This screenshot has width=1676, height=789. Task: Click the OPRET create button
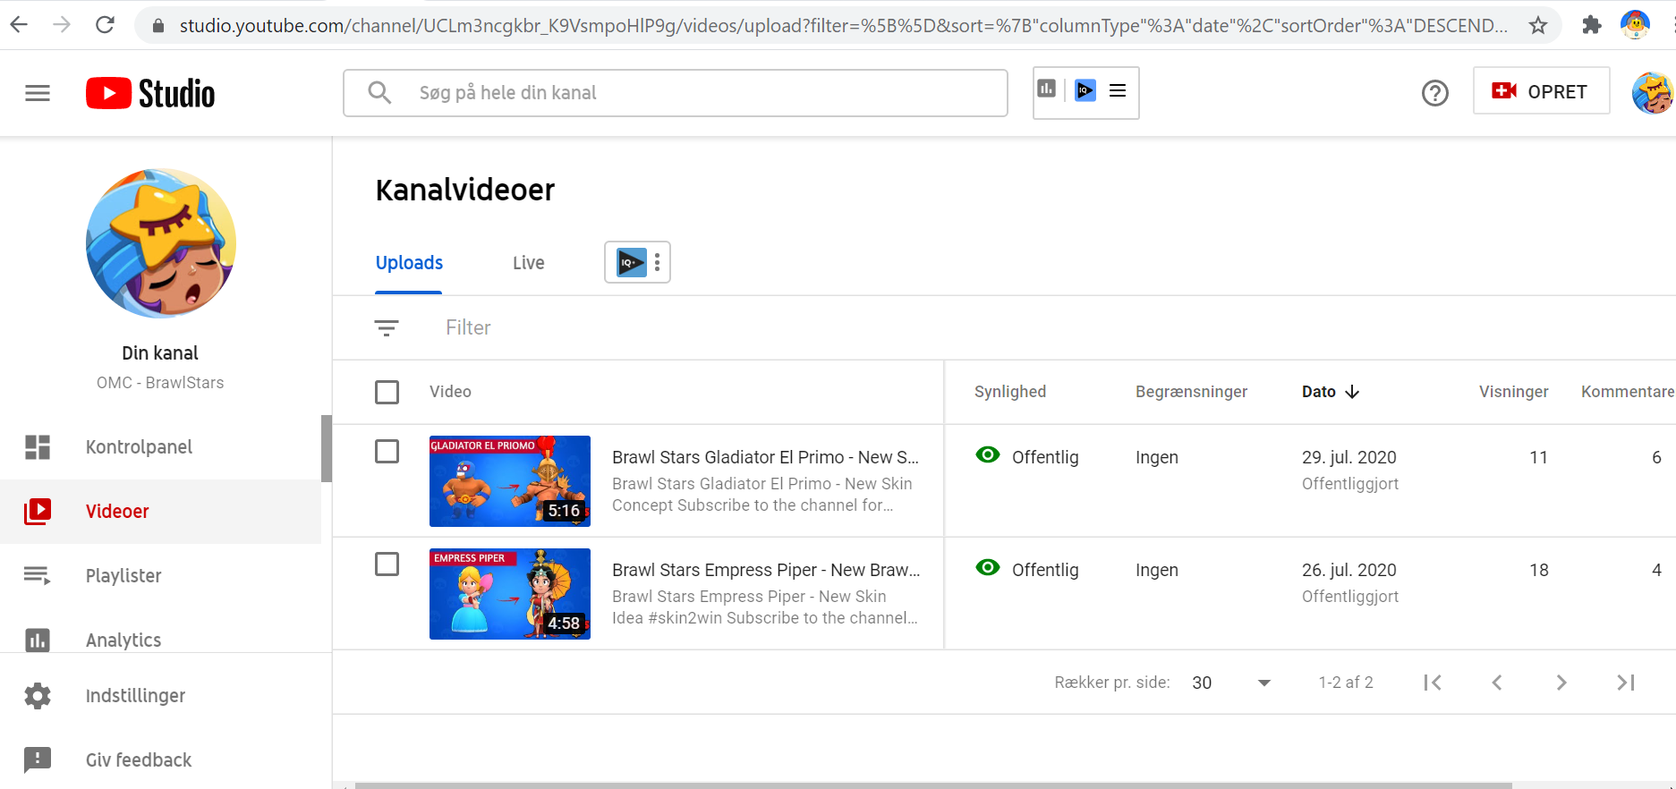point(1541,91)
